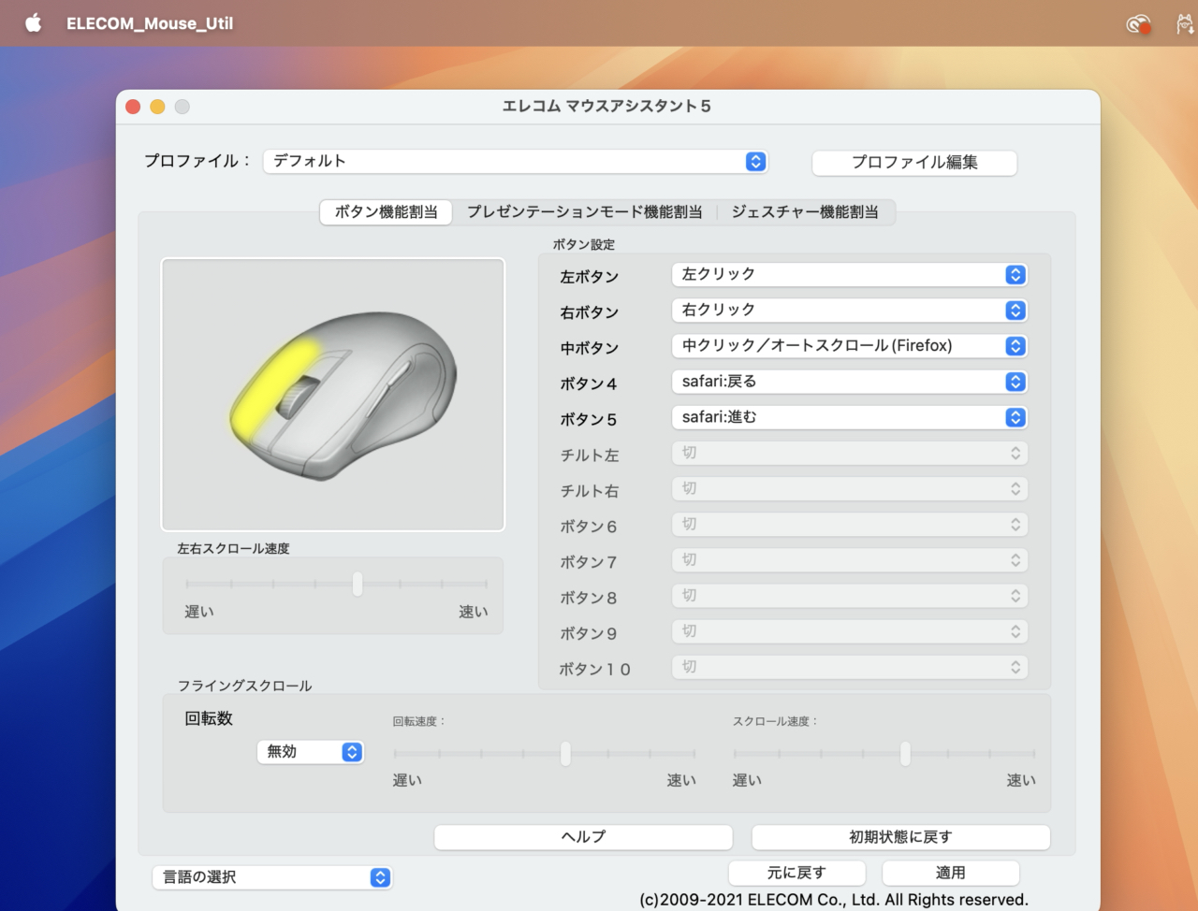This screenshot has width=1198, height=911.
Task: Open the 回転数 dropdown showing 無効
Action: [310, 752]
